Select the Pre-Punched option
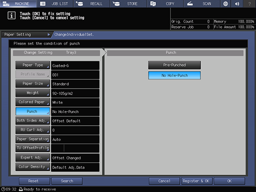 point(174,65)
